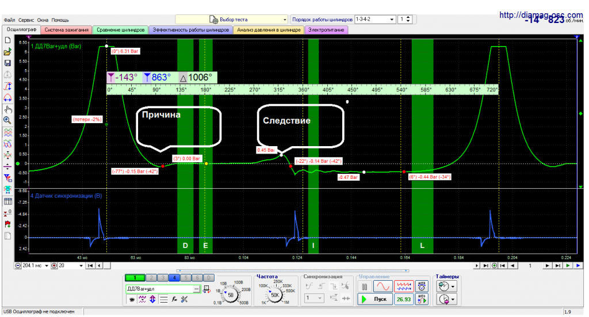589x317 pixels.
Task: Click the stacked waveforms layout icon
Action: point(7,132)
